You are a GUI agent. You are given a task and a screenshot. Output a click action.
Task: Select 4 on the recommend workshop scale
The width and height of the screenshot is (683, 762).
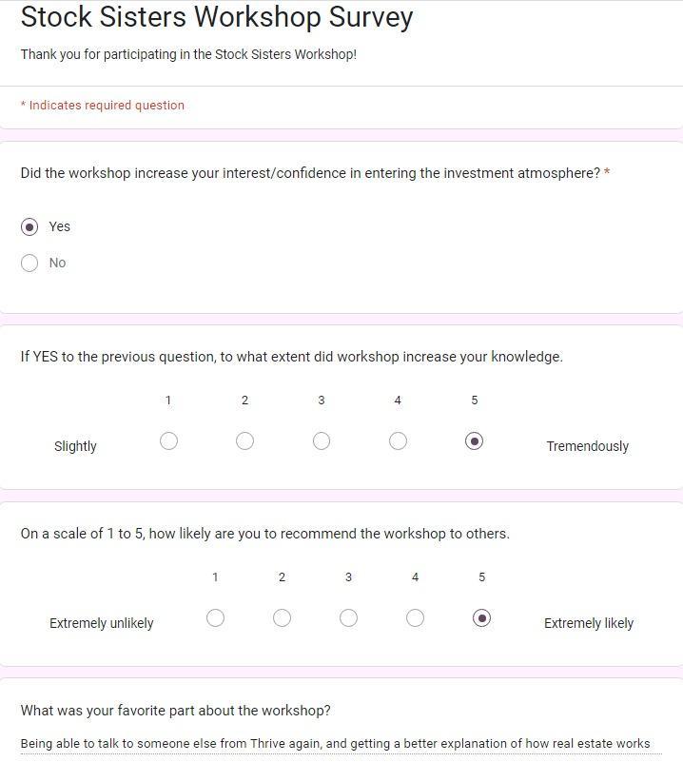tap(415, 618)
